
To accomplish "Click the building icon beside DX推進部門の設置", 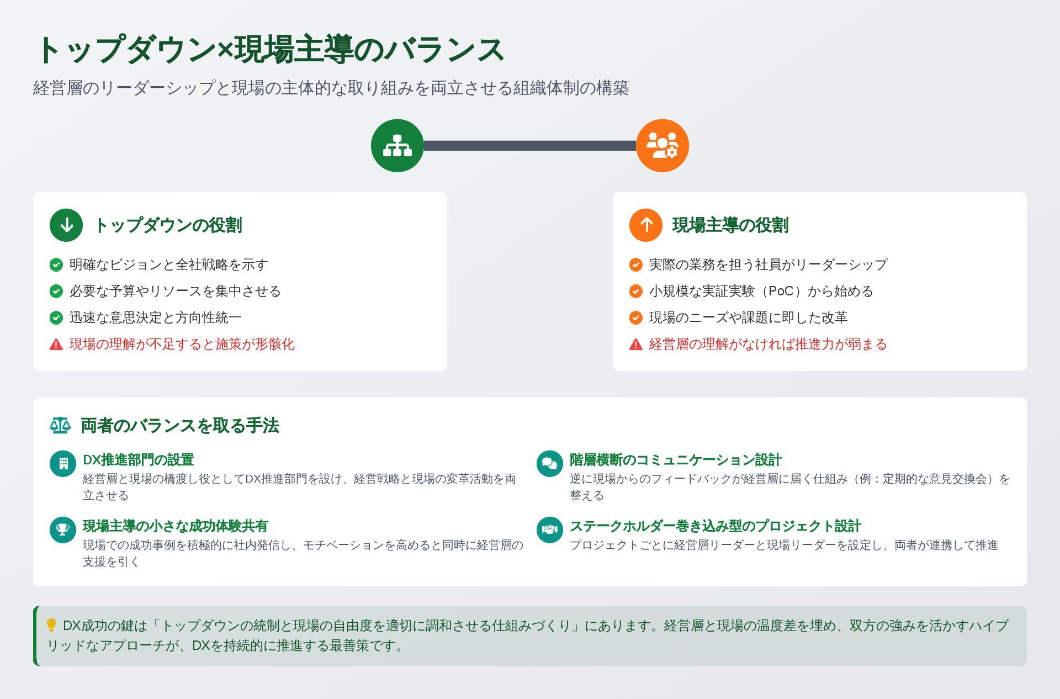I will coord(63,463).
